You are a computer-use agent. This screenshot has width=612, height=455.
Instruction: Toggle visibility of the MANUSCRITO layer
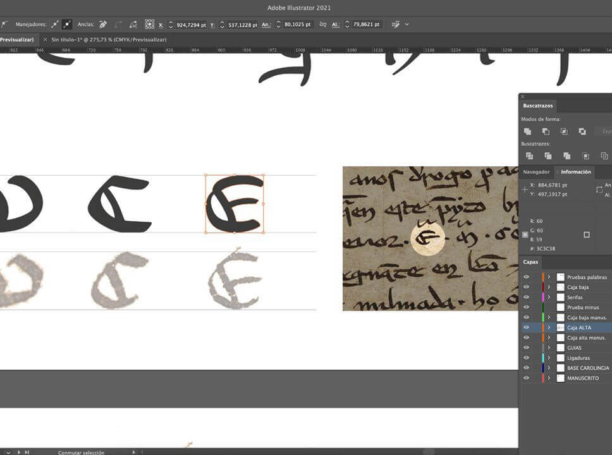tap(526, 378)
